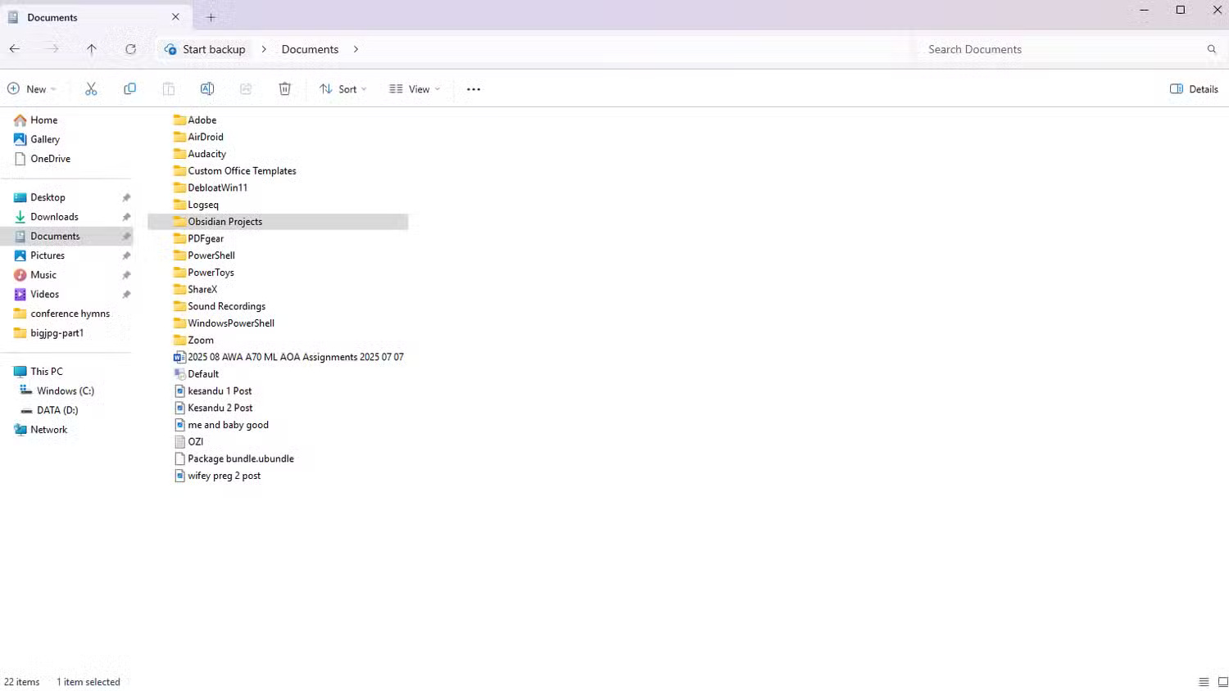This screenshot has width=1229, height=691.
Task: Select the PowerToys folder
Action: pyautogui.click(x=211, y=273)
